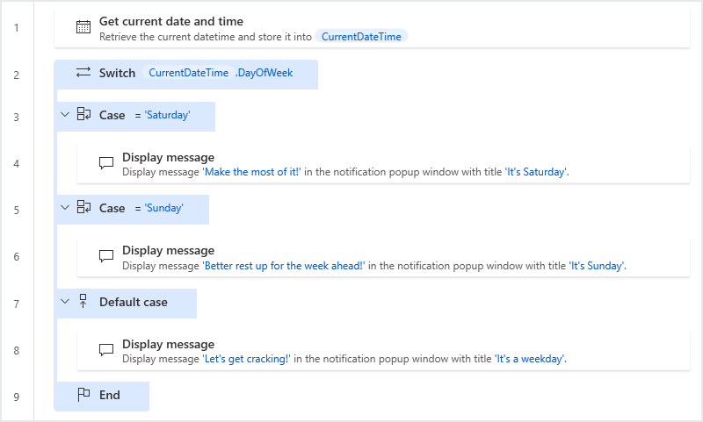703x422 pixels.
Task: Click the Switch arrows icon
Action: coord(83,72)
